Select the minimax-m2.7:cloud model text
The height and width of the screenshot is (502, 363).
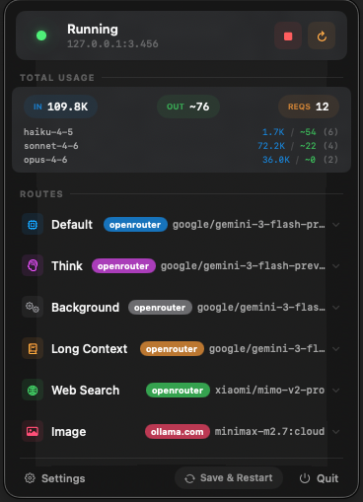(269, 432)
